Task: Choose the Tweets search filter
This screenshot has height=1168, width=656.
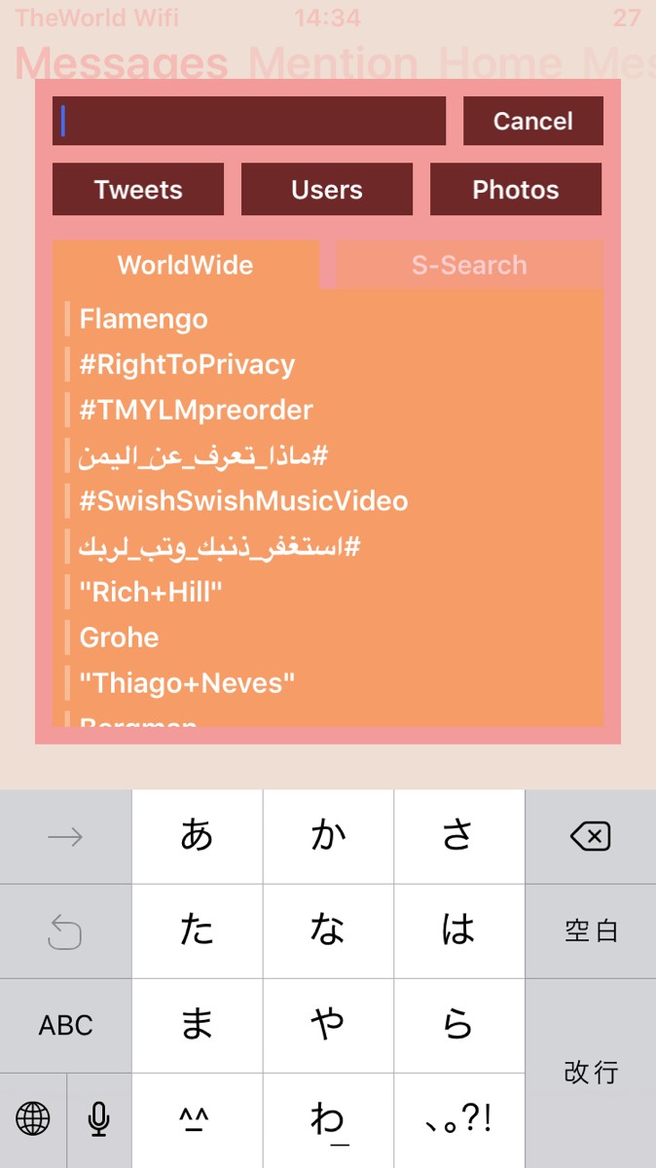Action: [x=138, y=190]
